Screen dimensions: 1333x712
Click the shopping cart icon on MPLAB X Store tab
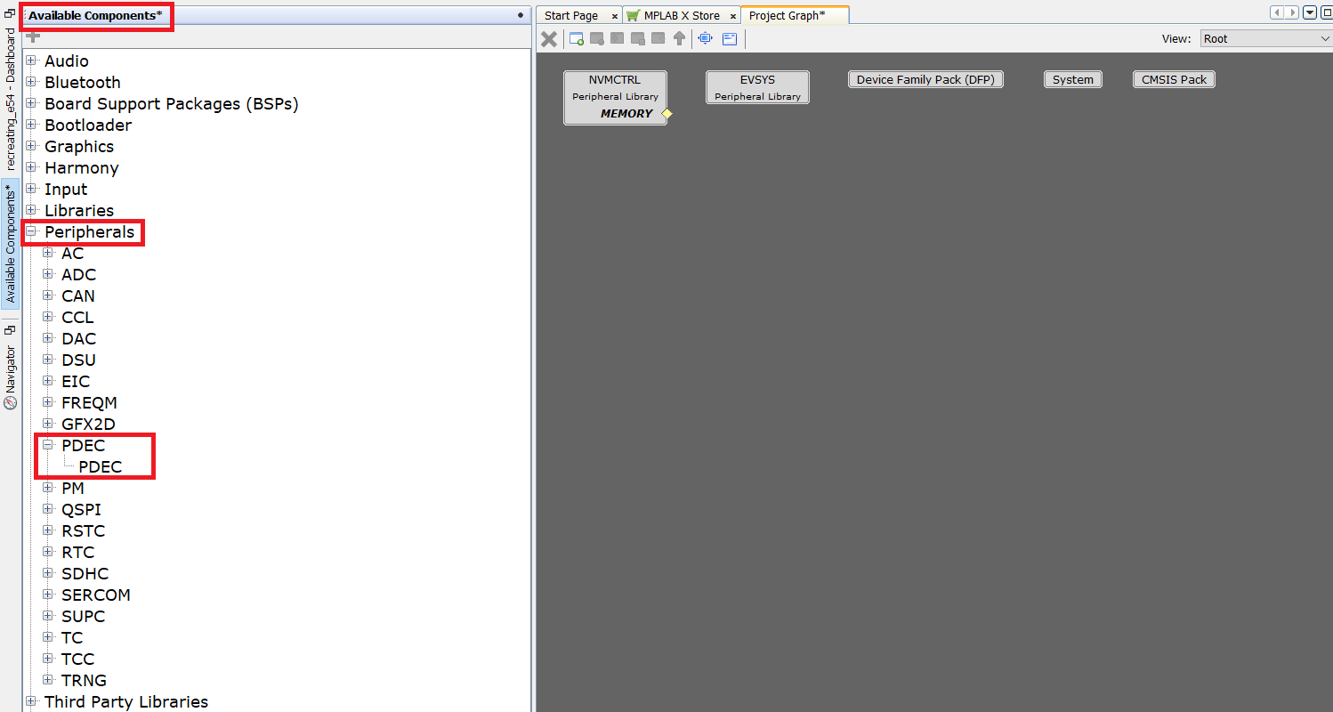pyautogui.click(x=634, y=14)
